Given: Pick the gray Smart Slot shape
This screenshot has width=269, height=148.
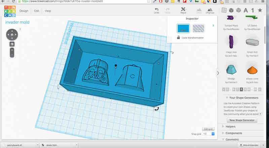Looking at the screenshot, I should [252, 42].
